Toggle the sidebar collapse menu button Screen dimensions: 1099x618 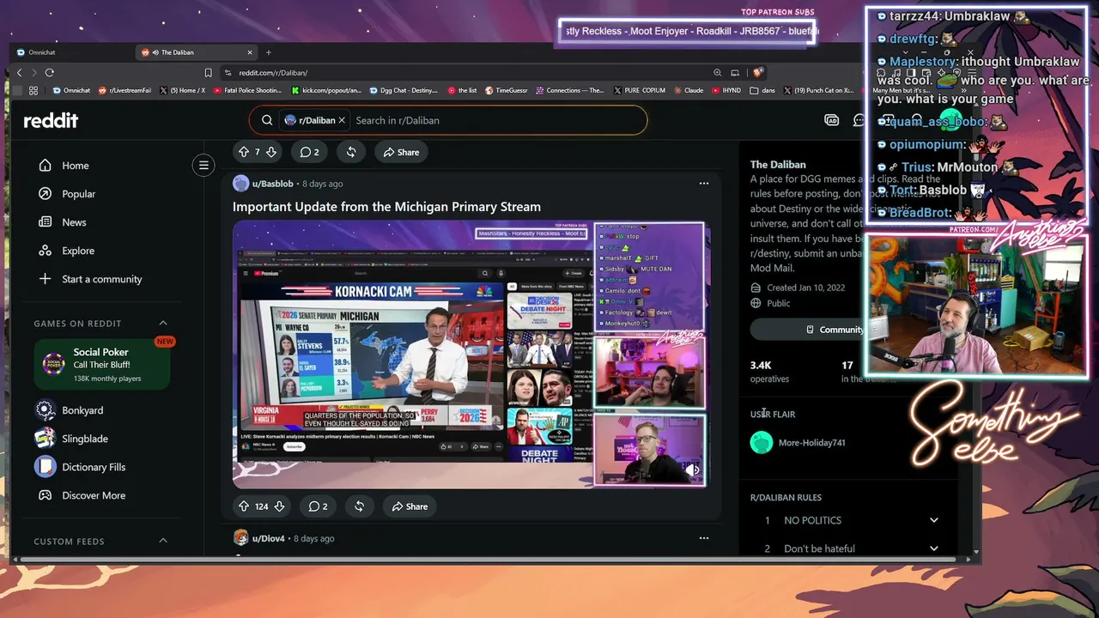click(203, 166)
